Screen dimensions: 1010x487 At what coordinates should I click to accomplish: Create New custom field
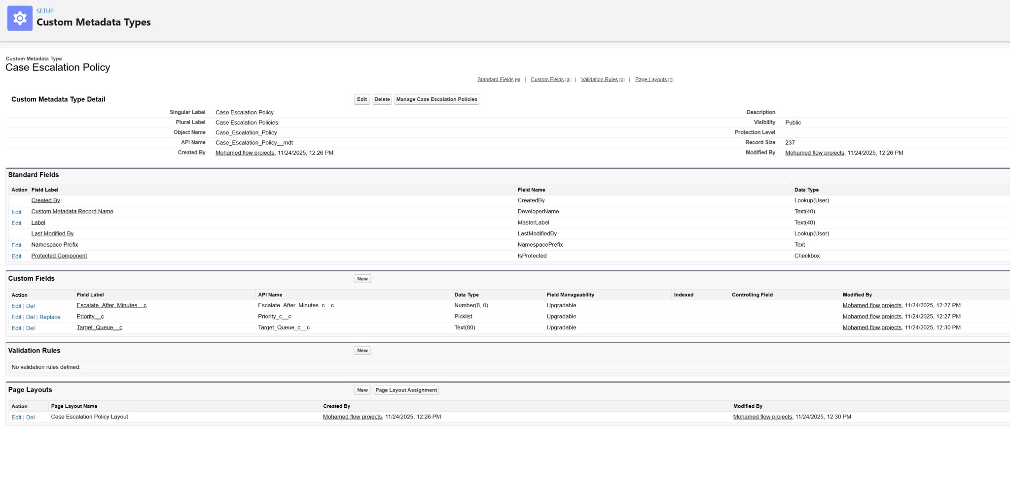362,279
